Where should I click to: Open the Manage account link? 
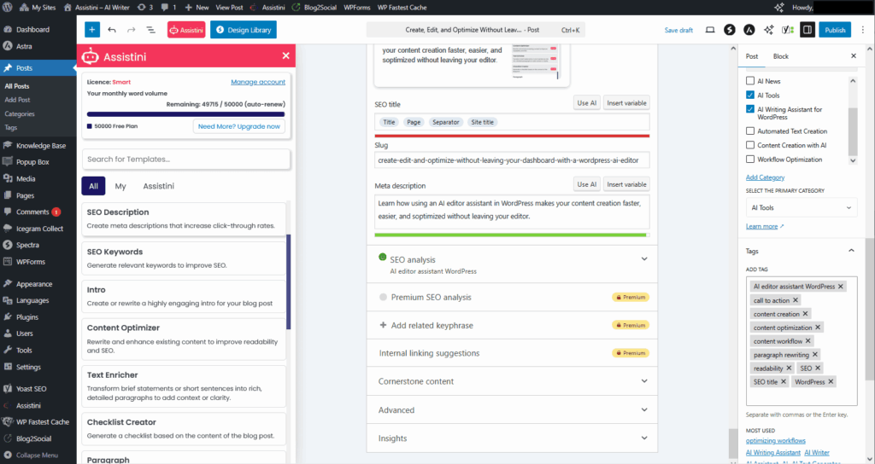point(258,82)
